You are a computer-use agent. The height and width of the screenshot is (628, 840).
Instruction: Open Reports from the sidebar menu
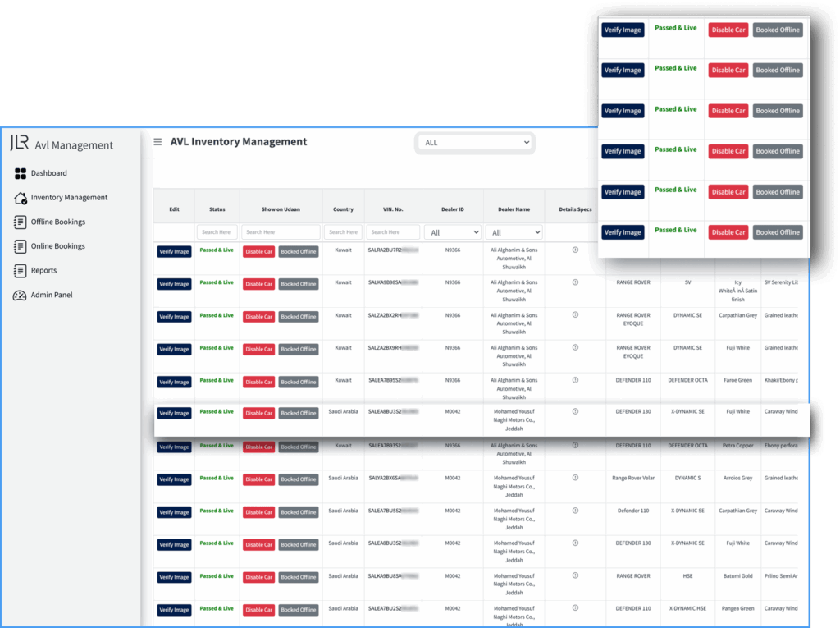(43, 271)
